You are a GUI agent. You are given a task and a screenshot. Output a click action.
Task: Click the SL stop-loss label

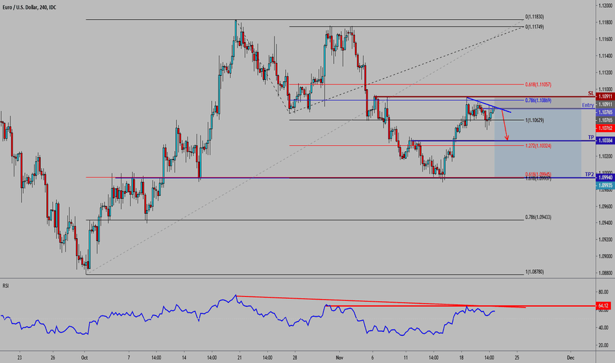(591, 93)
